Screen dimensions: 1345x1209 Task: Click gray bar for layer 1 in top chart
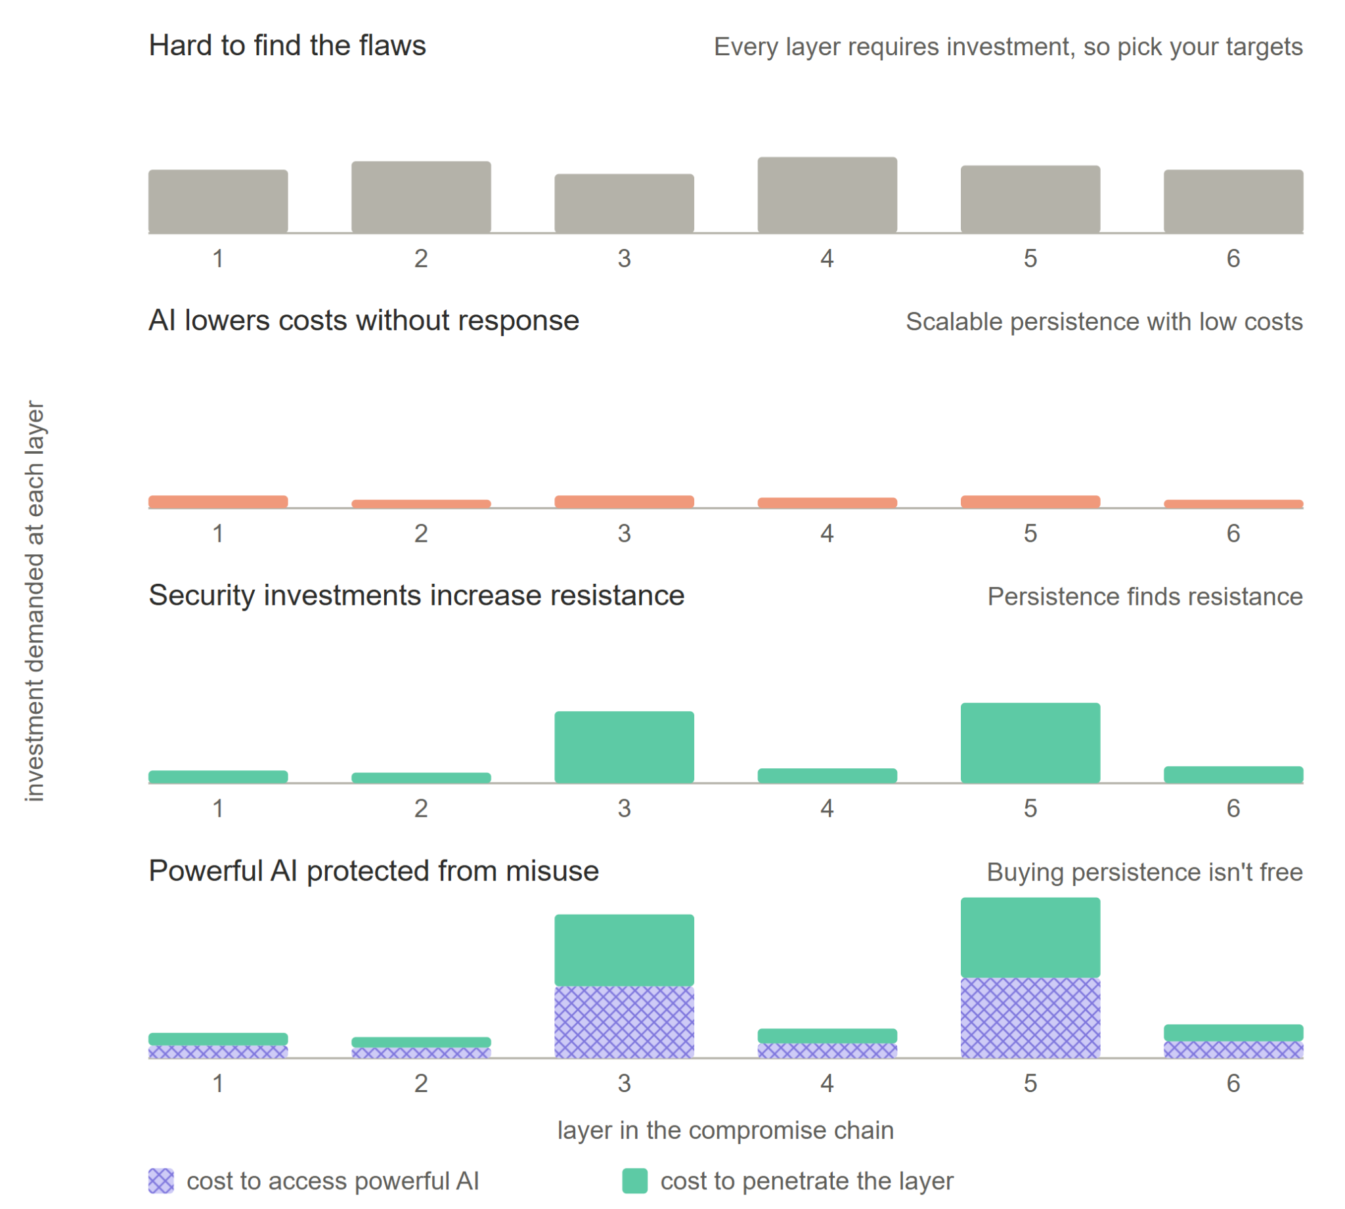click(218, 201)
